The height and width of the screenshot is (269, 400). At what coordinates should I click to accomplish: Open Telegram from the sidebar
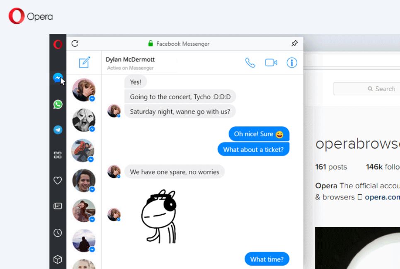click(x=58, y=130)
